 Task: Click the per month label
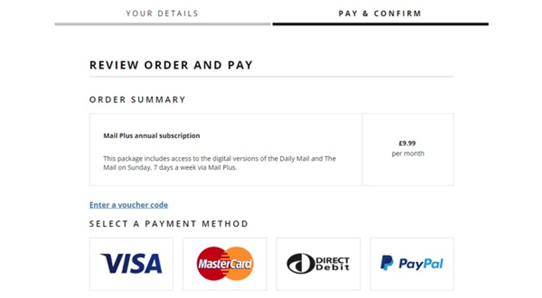408,154
